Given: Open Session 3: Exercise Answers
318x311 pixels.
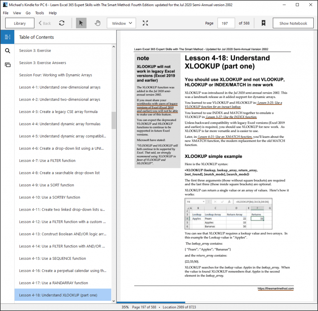Looking at the screenshot, I should [x=63, y=63].
